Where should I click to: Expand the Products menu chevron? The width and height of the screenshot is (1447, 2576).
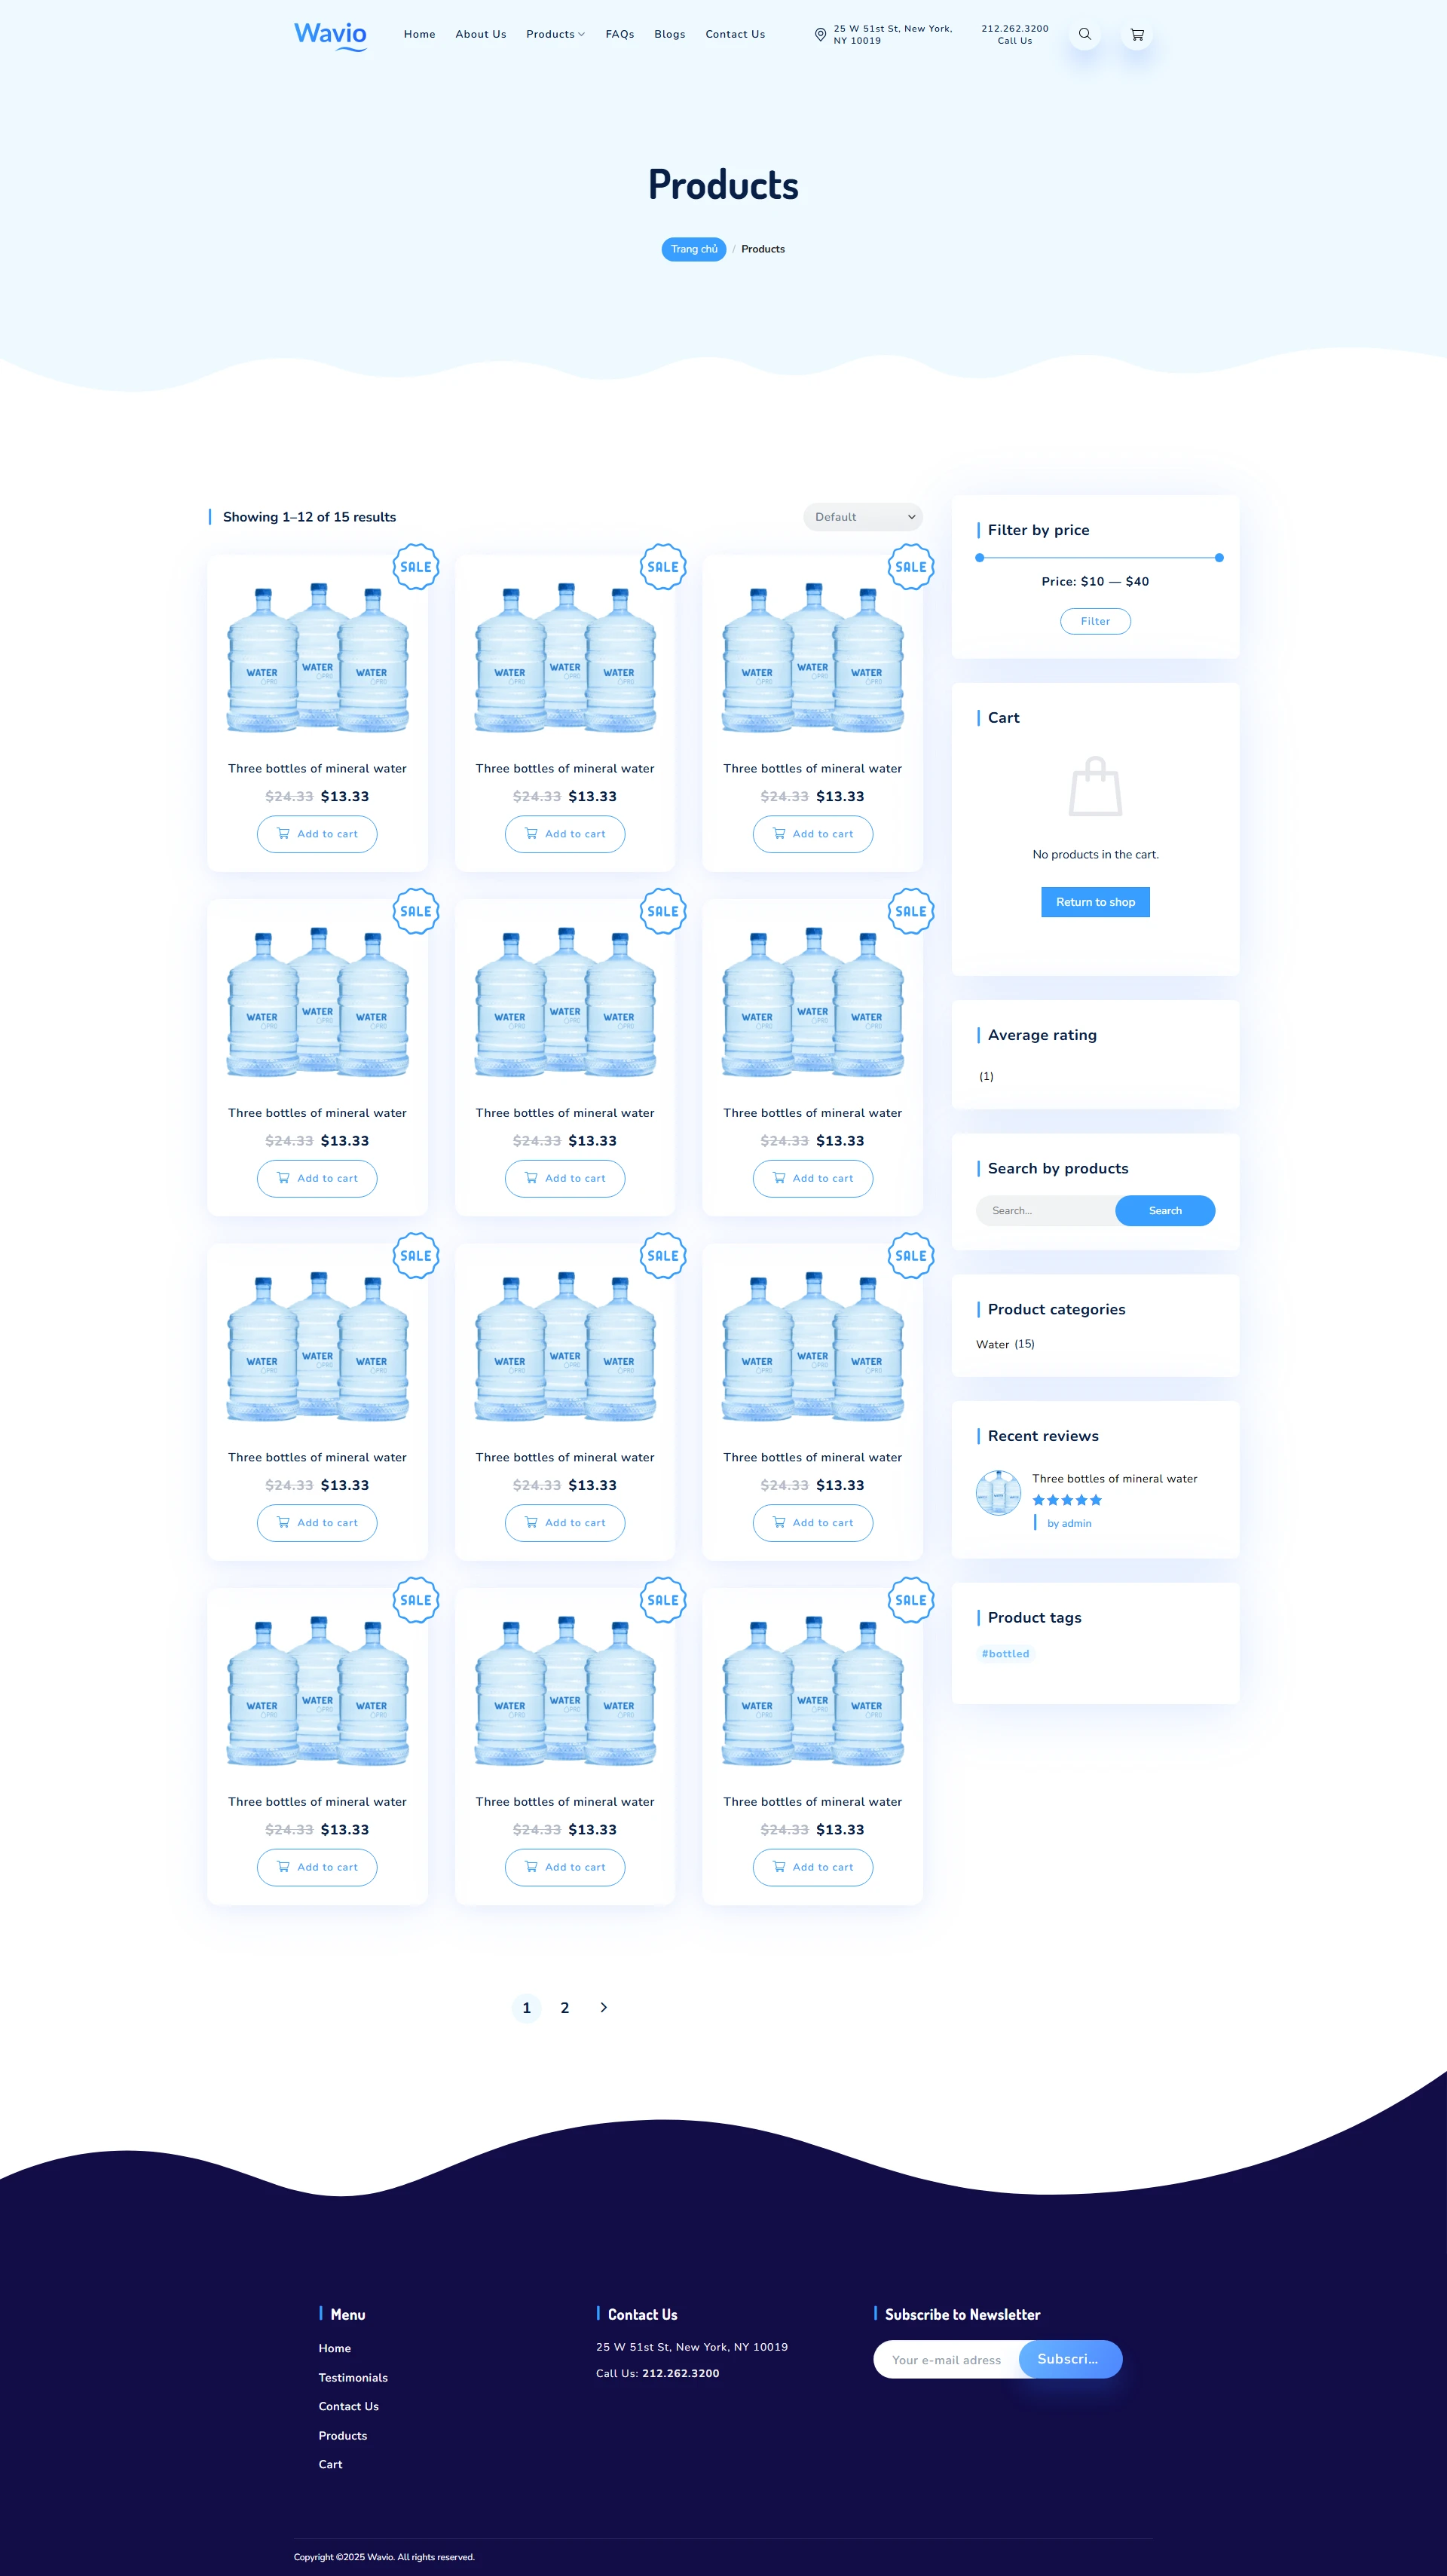[x=581, y=34]
